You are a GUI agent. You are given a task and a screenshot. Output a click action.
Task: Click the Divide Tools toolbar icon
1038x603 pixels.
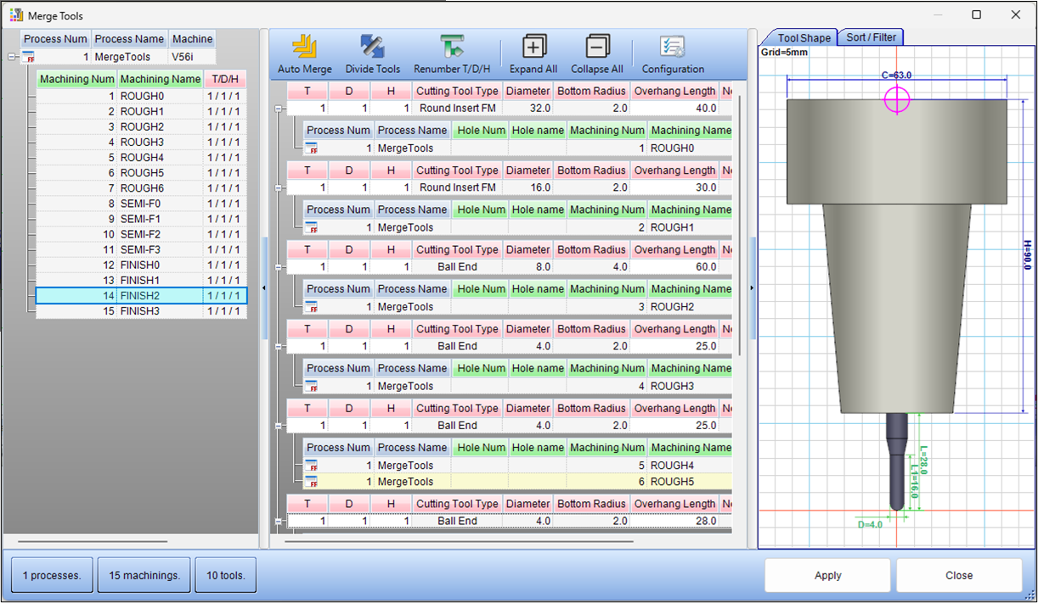(372, 54)
